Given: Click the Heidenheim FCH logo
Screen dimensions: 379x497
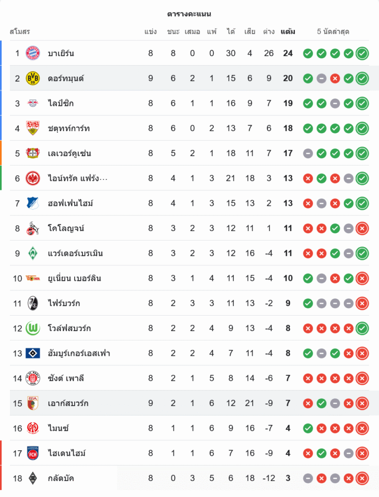Looking at the screenshot, I should tap(33, 453).
